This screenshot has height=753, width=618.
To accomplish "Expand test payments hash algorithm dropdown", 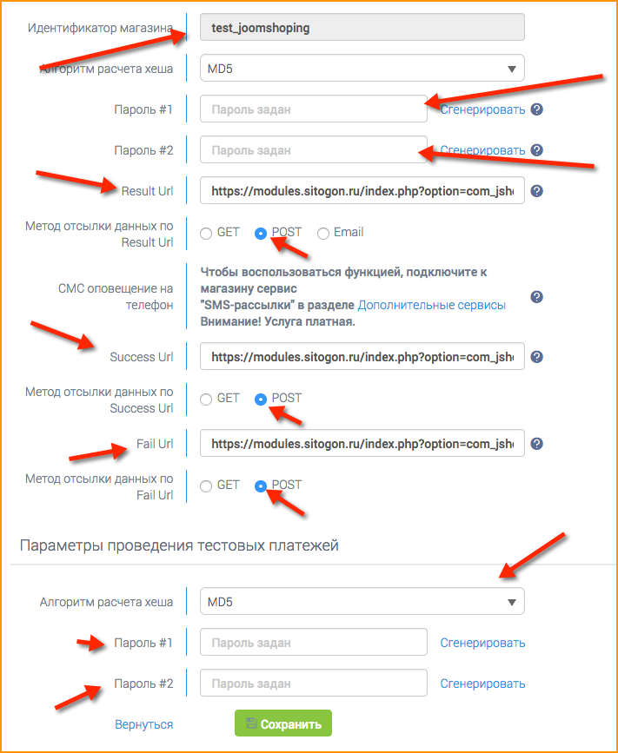I will (x=362, y=602).
